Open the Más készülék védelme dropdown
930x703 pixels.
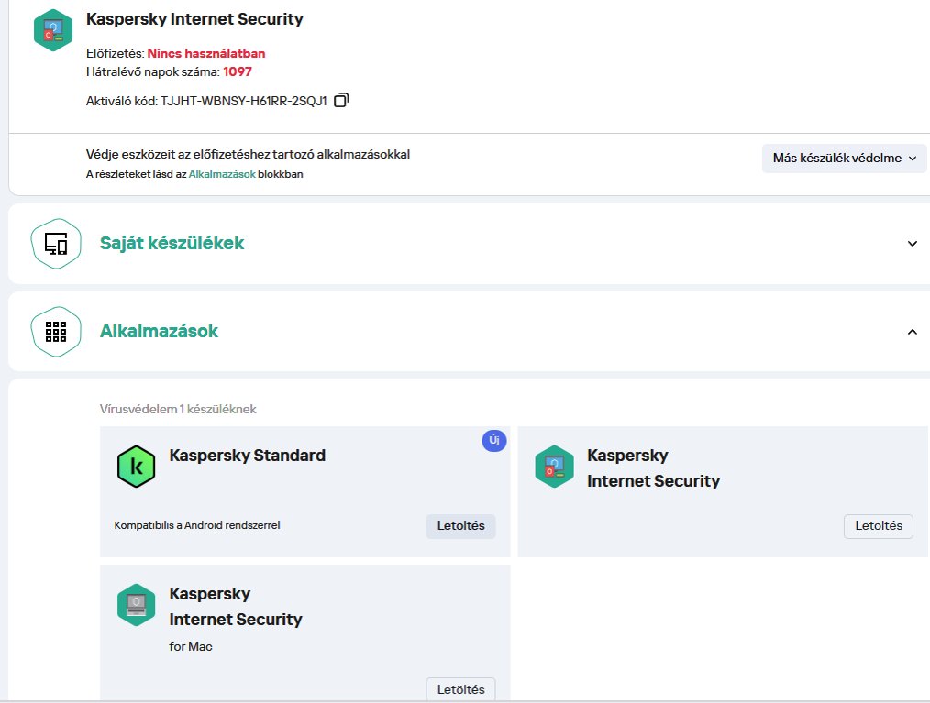click(x=845, y=159)
